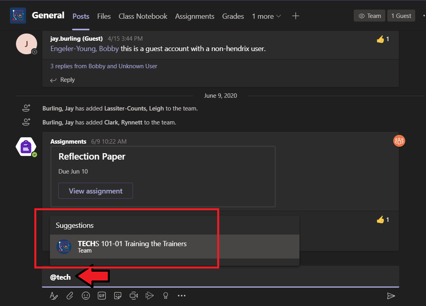Image resolution: width=426 pixels, height=306 pixels.
Task: Open more messaging extensions ellipsis
Action: [182, 296]
